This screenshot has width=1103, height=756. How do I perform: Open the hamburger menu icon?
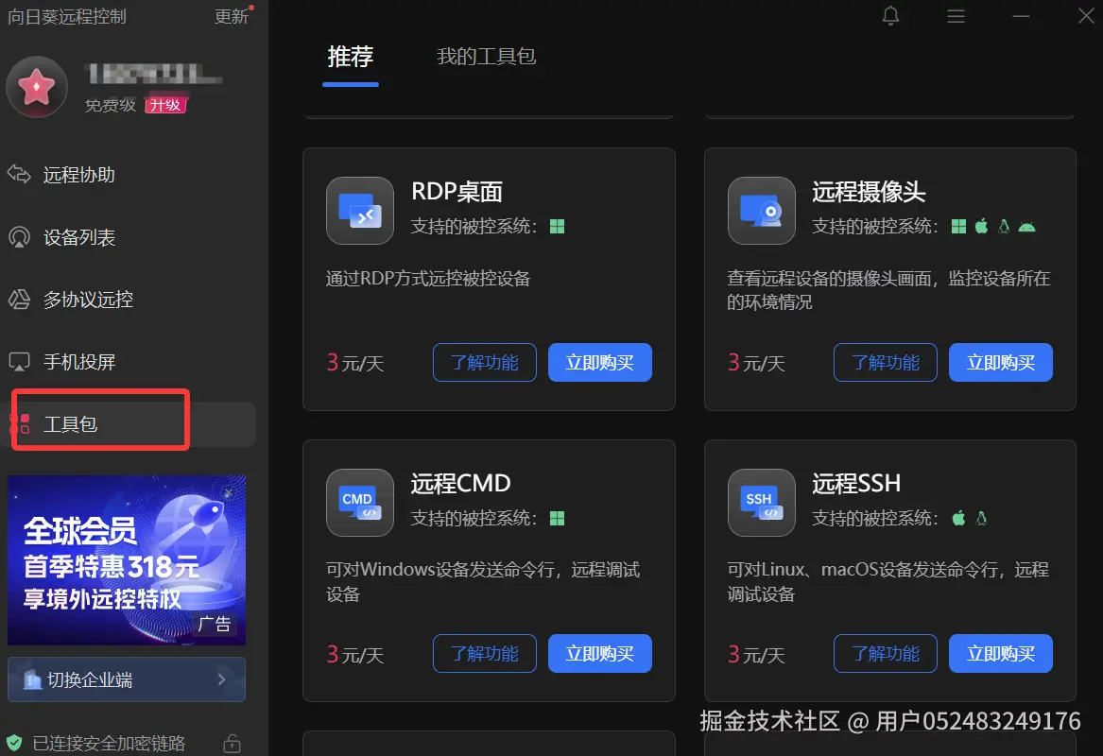[x=956, y=15]
